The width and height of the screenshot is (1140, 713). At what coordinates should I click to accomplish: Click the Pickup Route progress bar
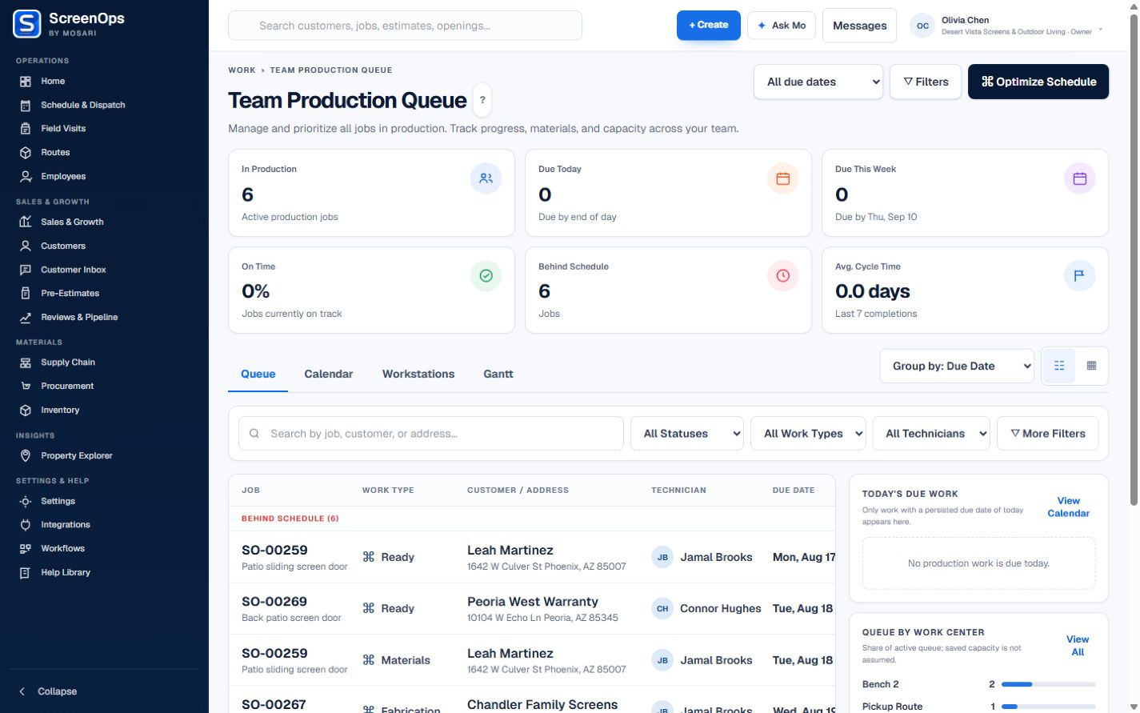click(x=1049, y=707)
